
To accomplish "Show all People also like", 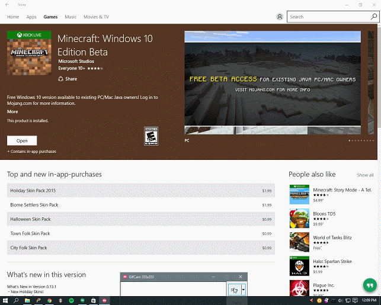I will coord(365,175).
